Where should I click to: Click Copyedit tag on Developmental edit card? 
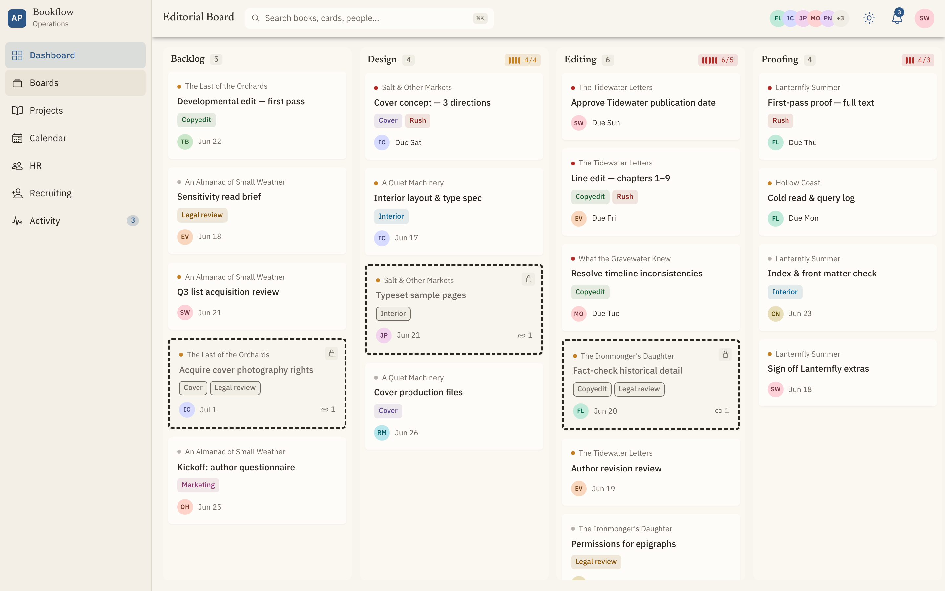tap(196, 120)
